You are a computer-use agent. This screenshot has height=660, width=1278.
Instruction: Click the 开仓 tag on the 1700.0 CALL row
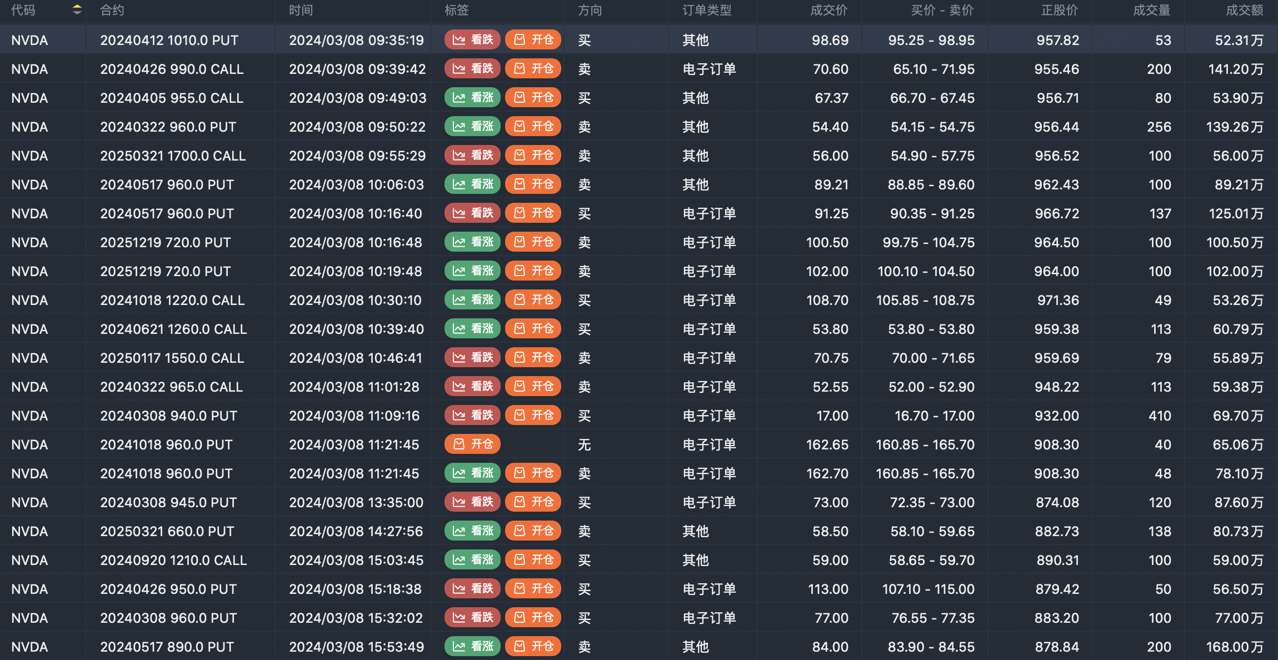click(533, 156)
